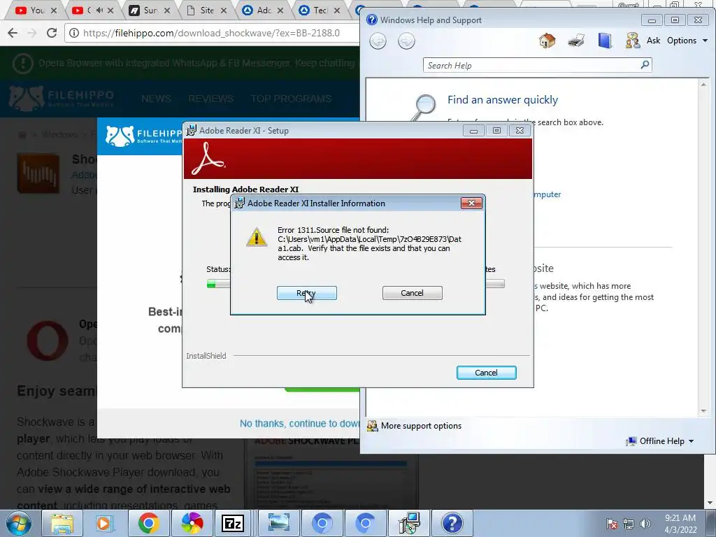Image resolution: width=716 pixels, height=537 pixels.
Task: Click the Search Help input field
Action: coord(531,65)
